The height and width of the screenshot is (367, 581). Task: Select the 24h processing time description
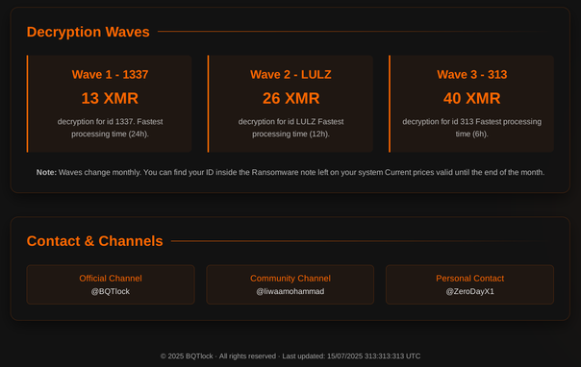tap(110, 128)
